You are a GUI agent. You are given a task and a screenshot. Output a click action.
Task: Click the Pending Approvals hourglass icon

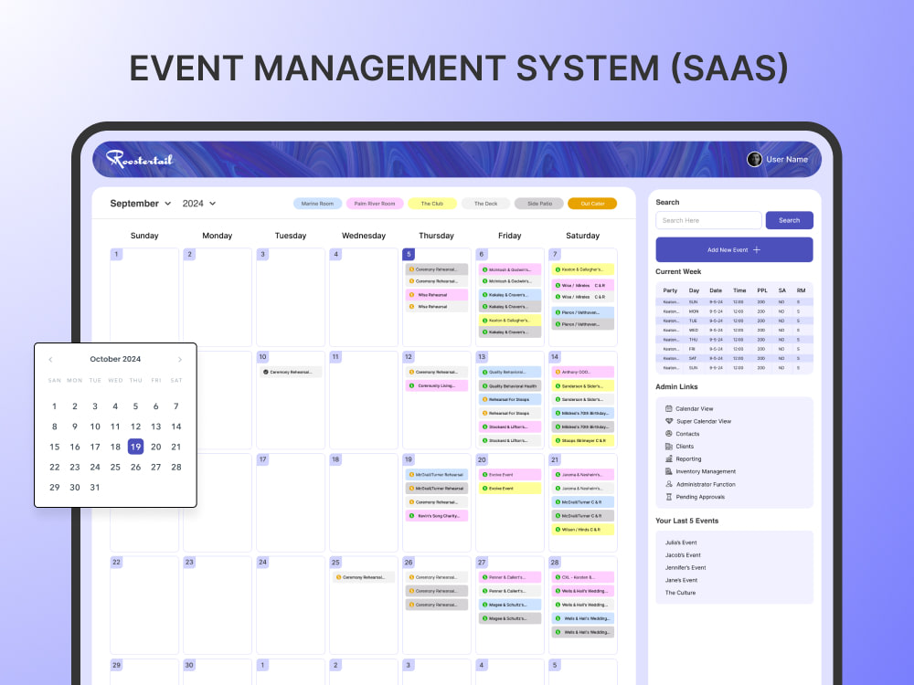click(x=669, y=497)
